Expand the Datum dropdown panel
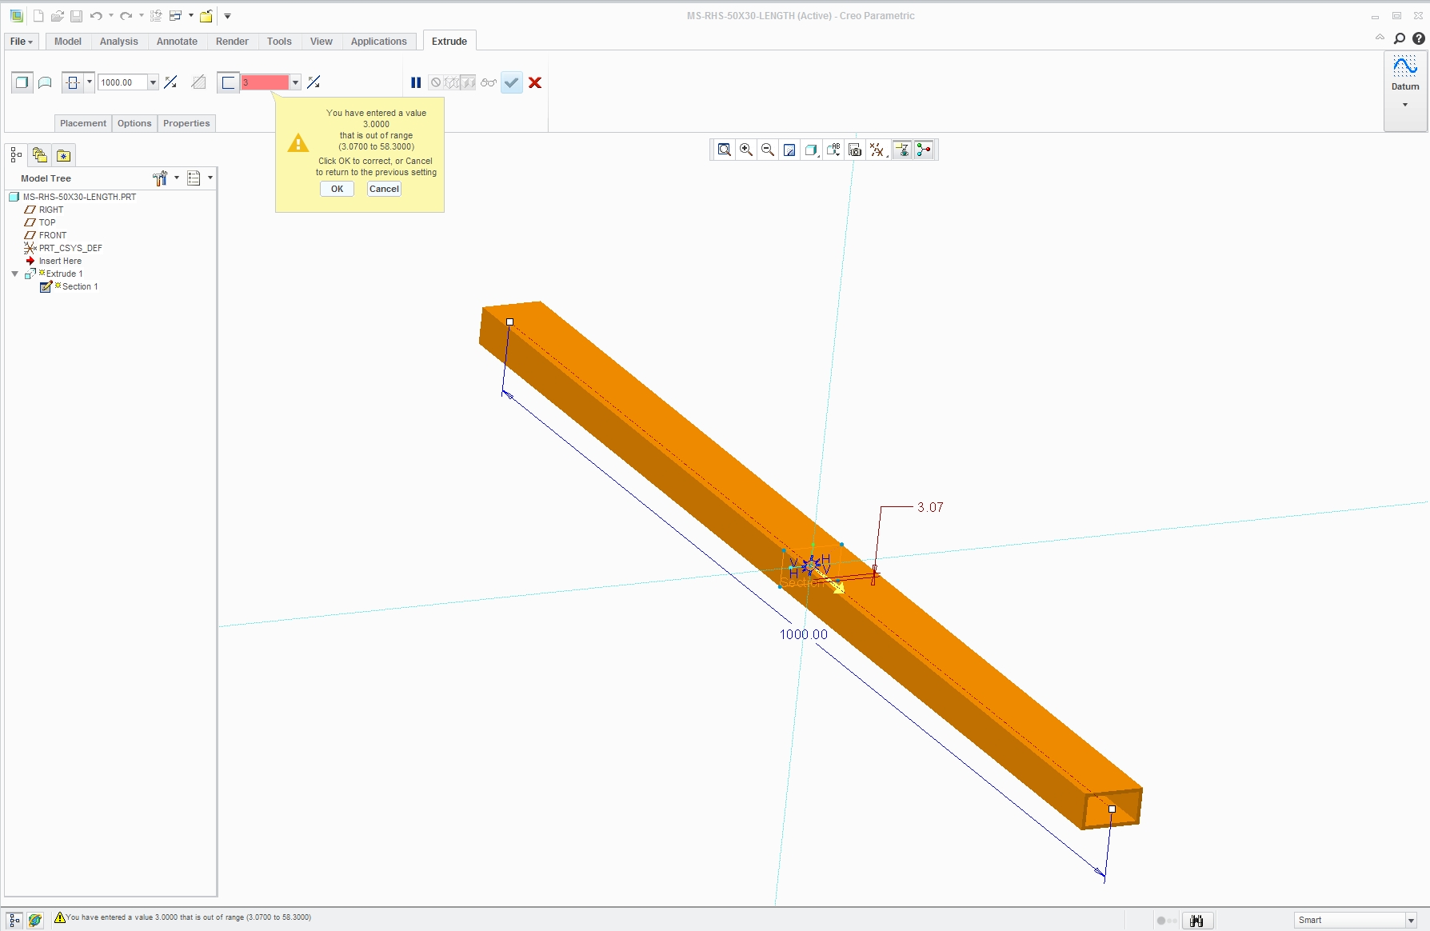Image resolution: width=1430 pixels, height=931 pixels. 1404,105
